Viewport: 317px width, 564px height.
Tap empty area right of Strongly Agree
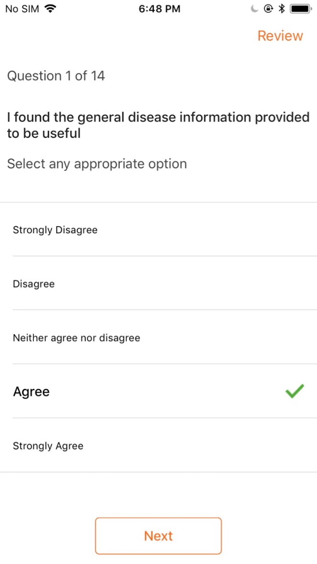coord(200,445)
